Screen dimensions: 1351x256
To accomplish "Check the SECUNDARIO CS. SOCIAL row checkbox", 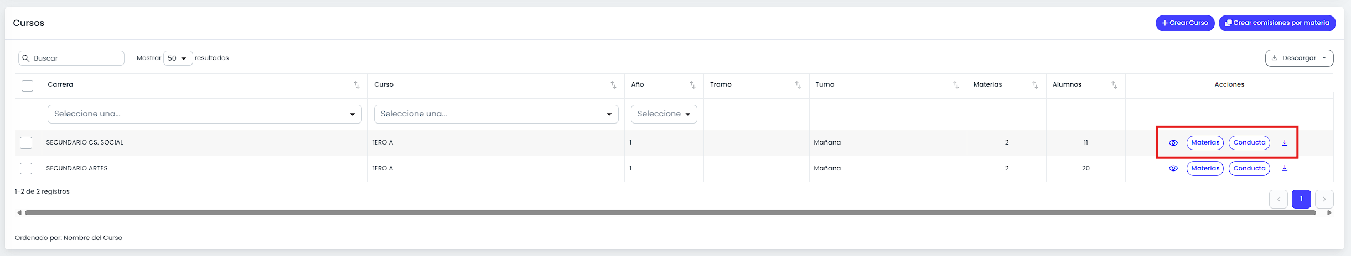I will point(26,143).
